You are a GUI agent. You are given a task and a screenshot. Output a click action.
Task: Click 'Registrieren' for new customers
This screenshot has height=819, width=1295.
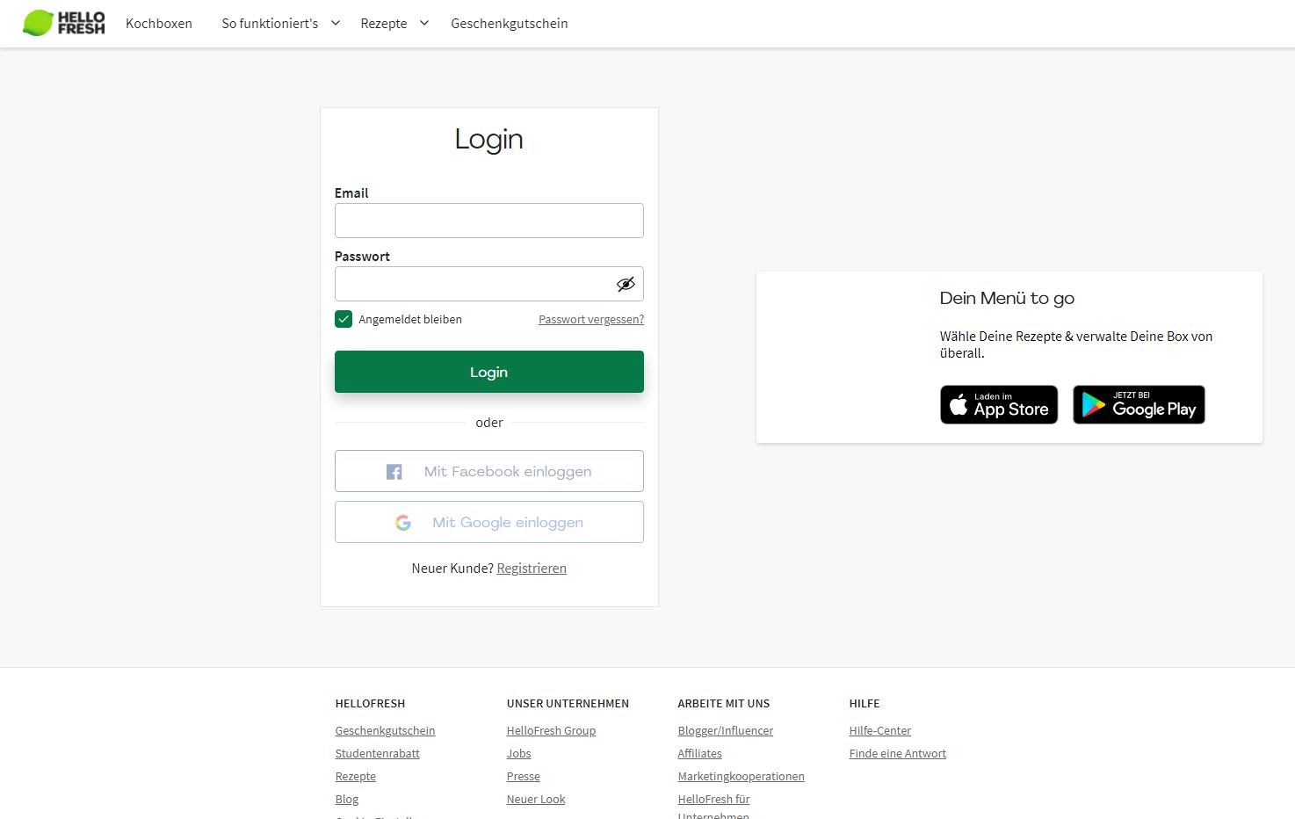point(532,569)
